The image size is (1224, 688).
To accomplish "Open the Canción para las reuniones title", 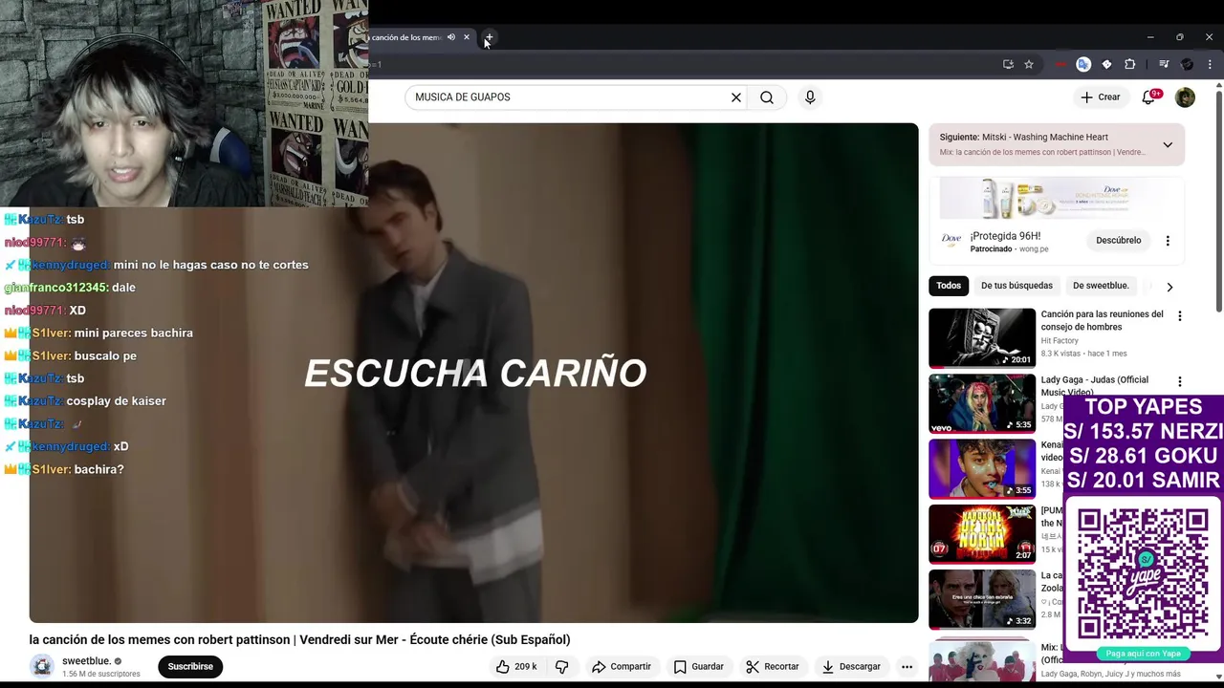I will click(x=1102, y=320).
